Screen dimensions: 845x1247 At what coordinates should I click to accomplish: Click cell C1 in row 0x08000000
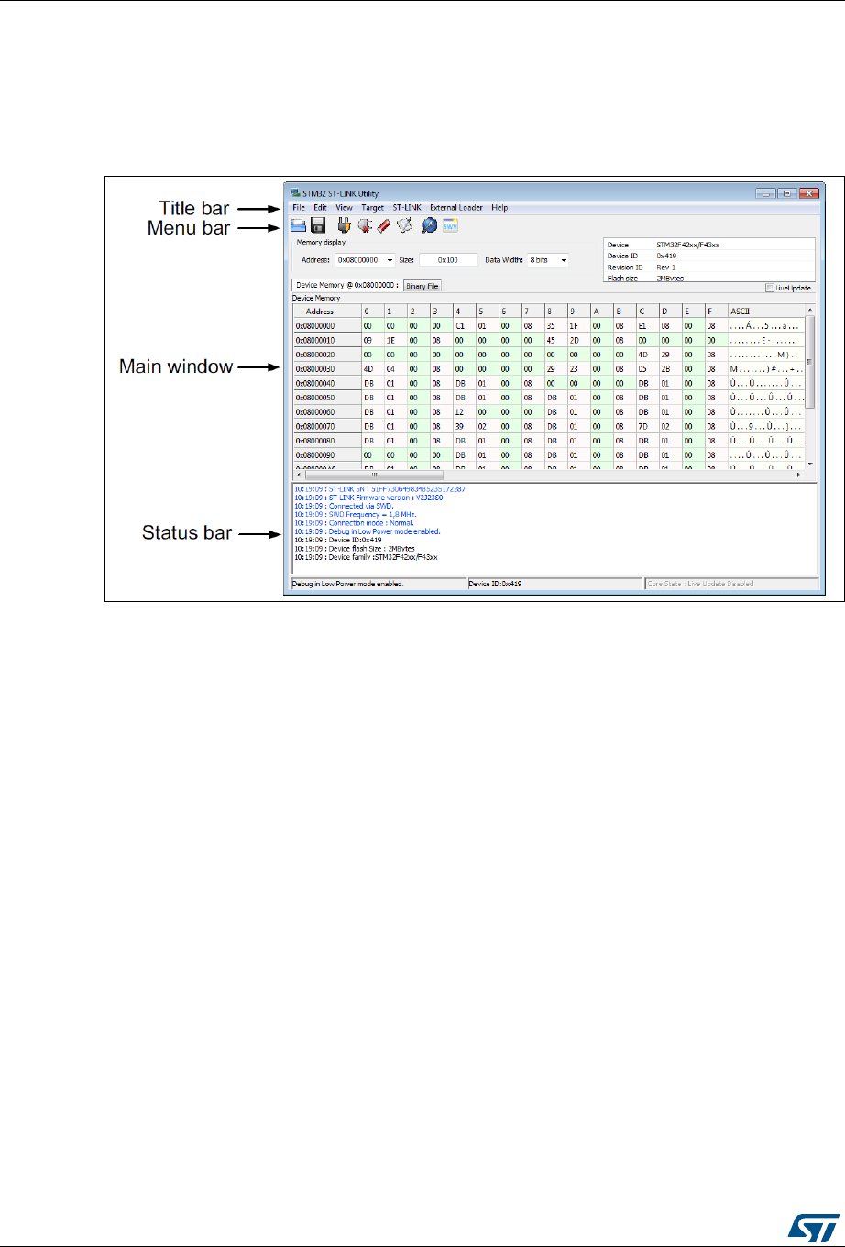pyautogui.click(x=464, y=325)
